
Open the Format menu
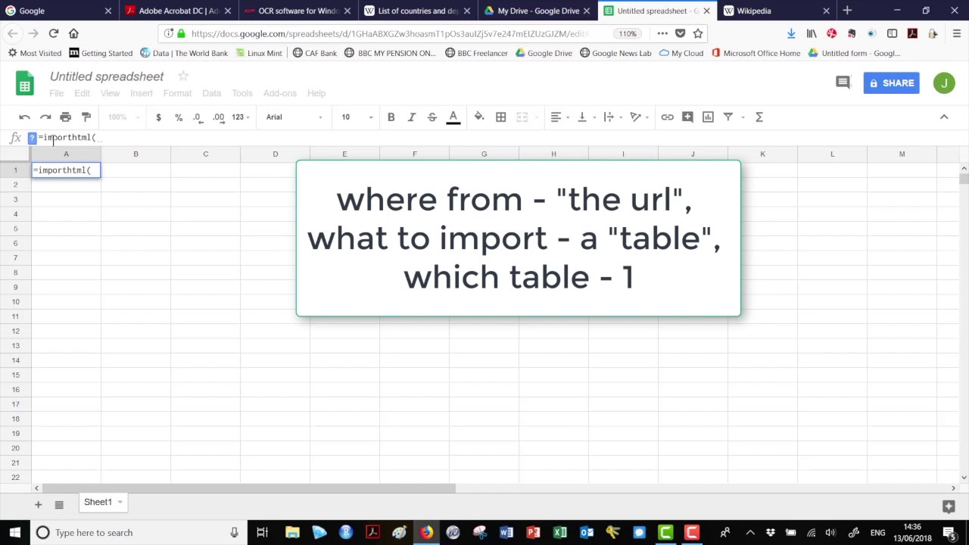pyautogui.click(x=177, y=93)
